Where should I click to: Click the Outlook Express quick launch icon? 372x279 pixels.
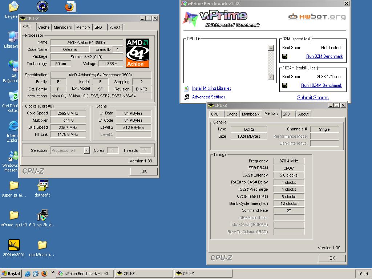pos(36,274)
